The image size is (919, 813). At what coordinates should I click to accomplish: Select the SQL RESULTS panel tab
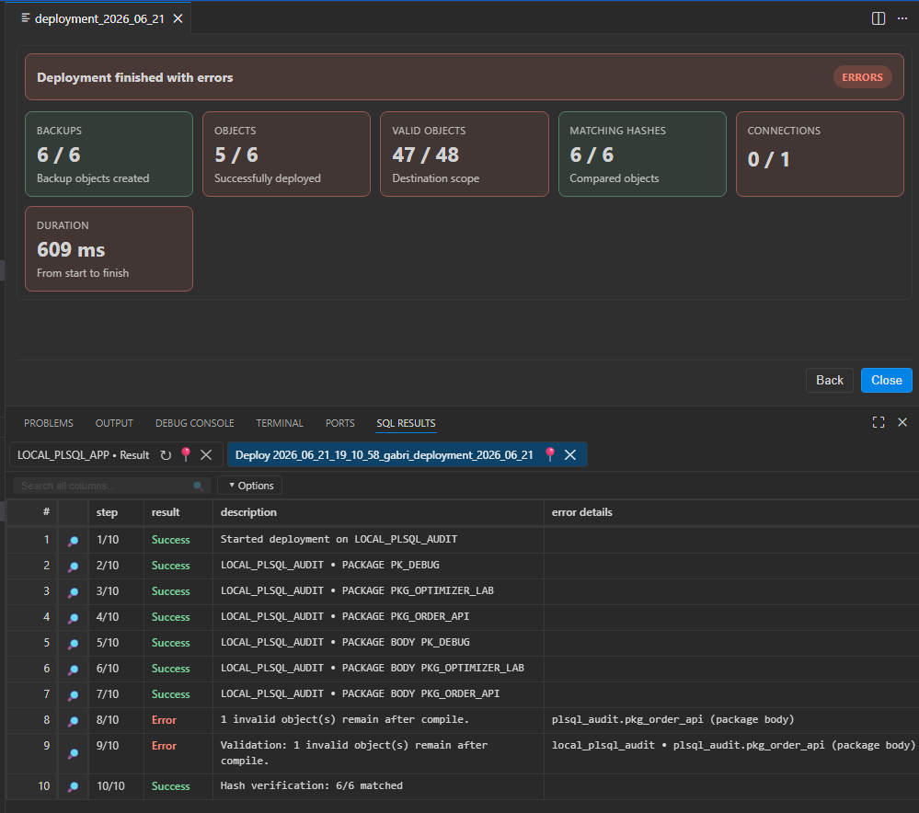pos(406,423)
